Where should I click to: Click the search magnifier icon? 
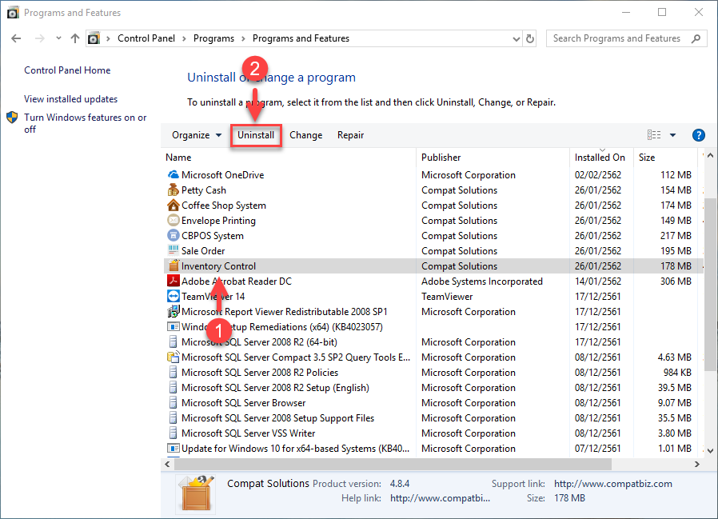[x=696, y=38]
